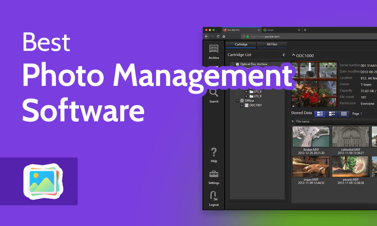The height and width of the screenshot is (226, 377).
Task: Open the Archive section in the sidebar
Action: point(214,51)
